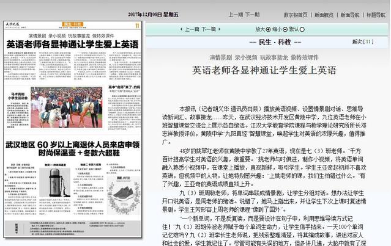Click the gray notice box at ad bottom
This screenshot has width=391, height=246.
pos(73,228)
